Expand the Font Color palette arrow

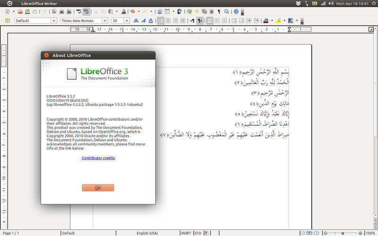pyautogui.click(x=272, y=21)
